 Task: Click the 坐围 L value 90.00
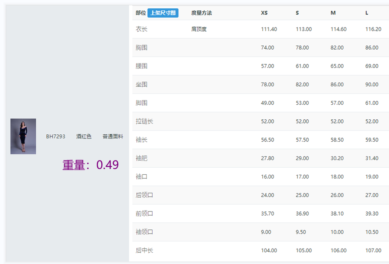[372, 84]
